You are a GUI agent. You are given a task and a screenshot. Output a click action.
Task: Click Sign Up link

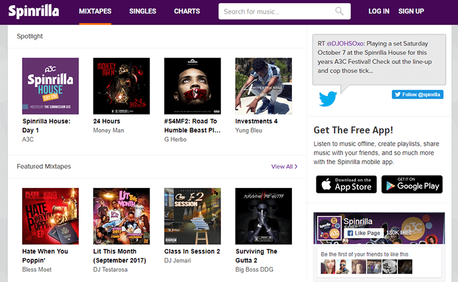click(411, 12)
